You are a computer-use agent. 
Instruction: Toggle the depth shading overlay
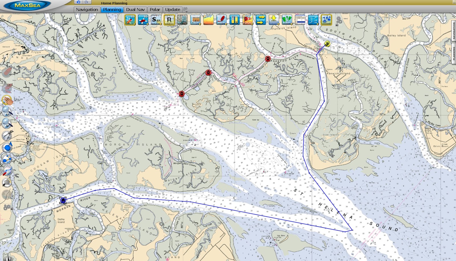[209, 20]
